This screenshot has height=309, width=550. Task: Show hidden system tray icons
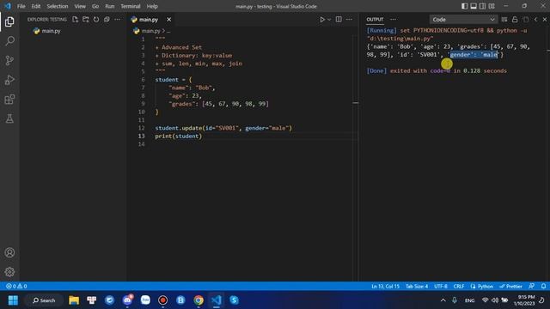coord(443,300)
